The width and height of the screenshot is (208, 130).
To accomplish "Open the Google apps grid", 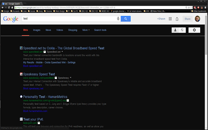I will click(x=170, y=19).
